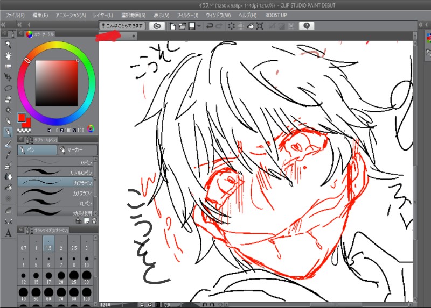Open save options dropdown arrow

[x=199, y=26]
